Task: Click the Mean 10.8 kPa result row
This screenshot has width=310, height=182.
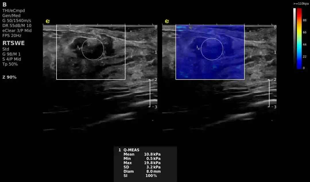Action: (142, 154)
